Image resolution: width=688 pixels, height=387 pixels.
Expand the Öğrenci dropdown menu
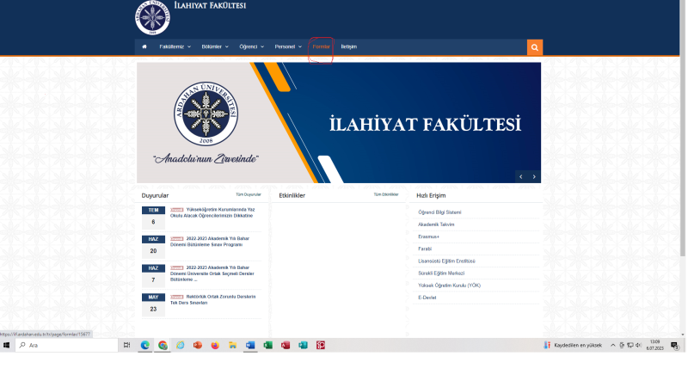click(251, 46)
